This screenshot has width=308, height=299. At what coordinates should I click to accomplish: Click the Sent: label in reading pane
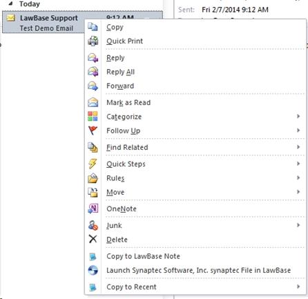click(186, 10)
